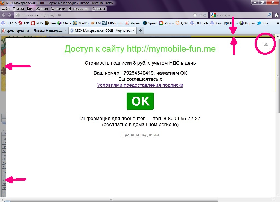This screenshot has height=202, width=280.
Task: Click the Home icon in the toolbar
Action: [276, 15]
